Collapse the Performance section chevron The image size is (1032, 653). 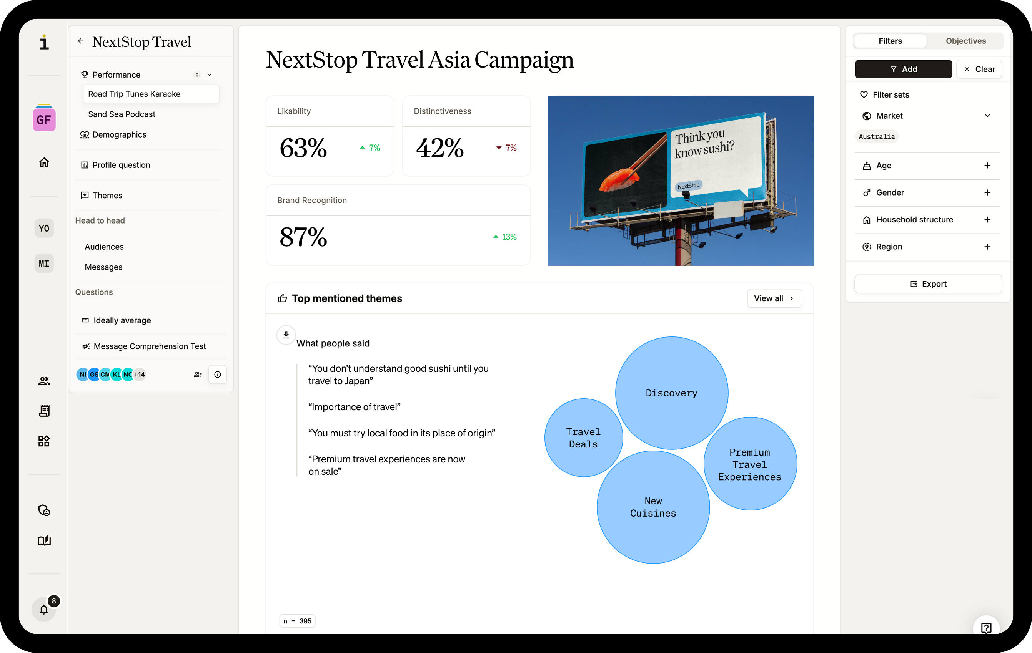point(210,75)
